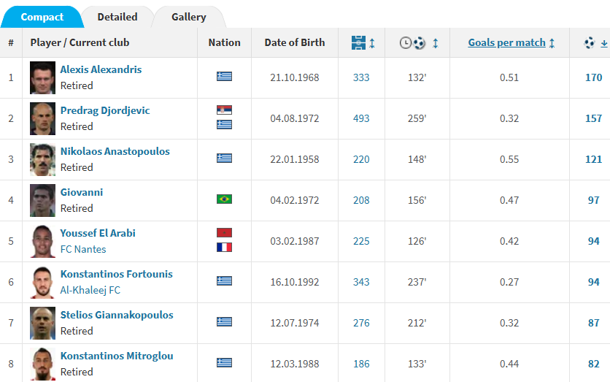
Task: Switch to the Detailed tab
Action: [117, 17]
